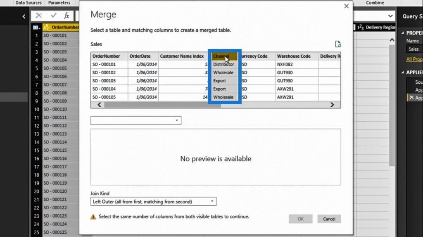Screen dimensions: 423x237
Task: Click the Delivery Region header in background table
Action: (380, 27)
